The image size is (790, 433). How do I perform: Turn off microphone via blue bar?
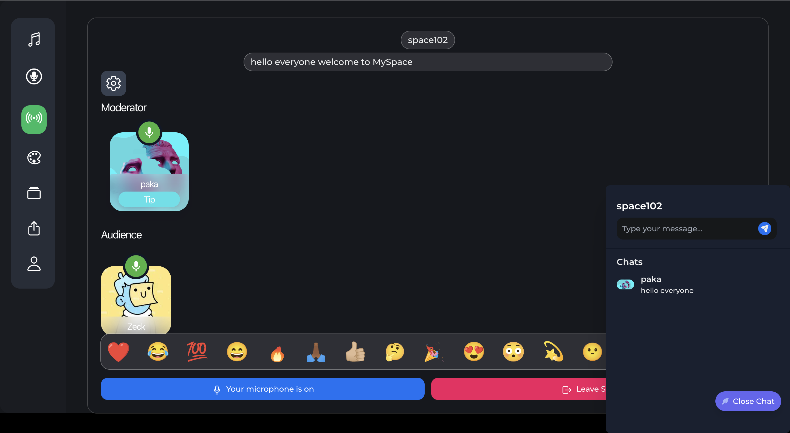pos(262,389)
